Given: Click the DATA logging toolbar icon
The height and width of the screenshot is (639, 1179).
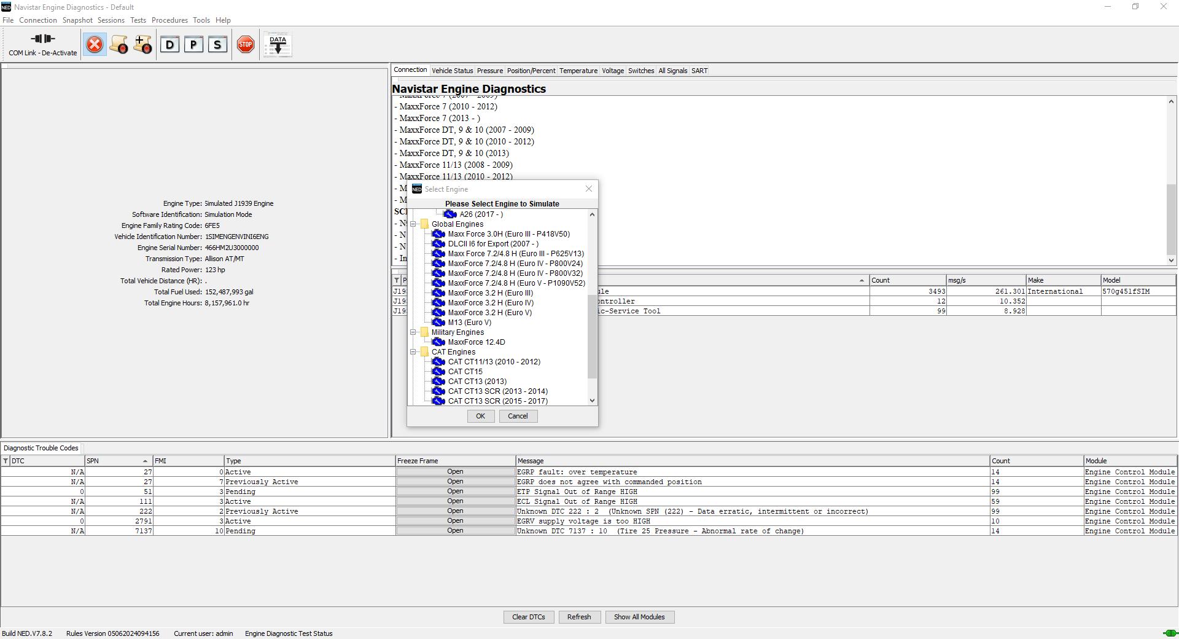Looking at the screenshot, I should coord(278,44).
